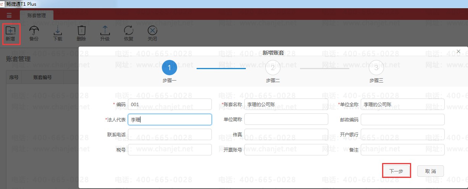Click the 开户银行 input field
468x189 pixels.
coord(402,134)
